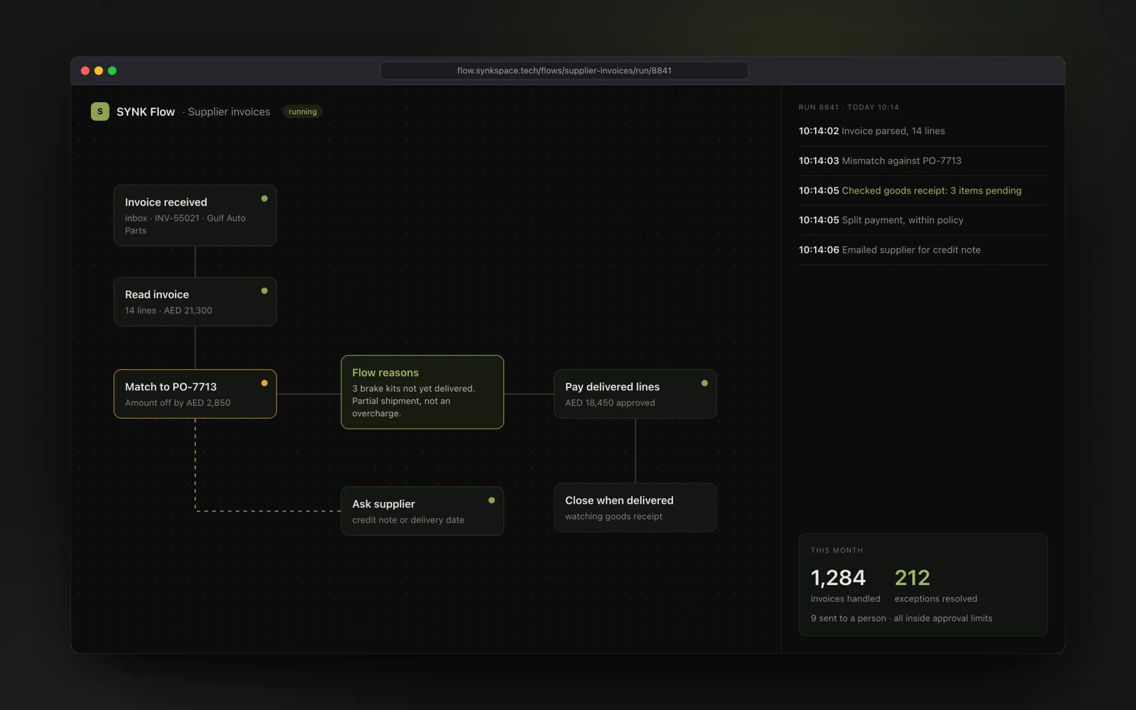Screen dimensions: 1136x710
Task: Click the 14 lines · AED 21,300 text
Action: (x=168, y=311)
